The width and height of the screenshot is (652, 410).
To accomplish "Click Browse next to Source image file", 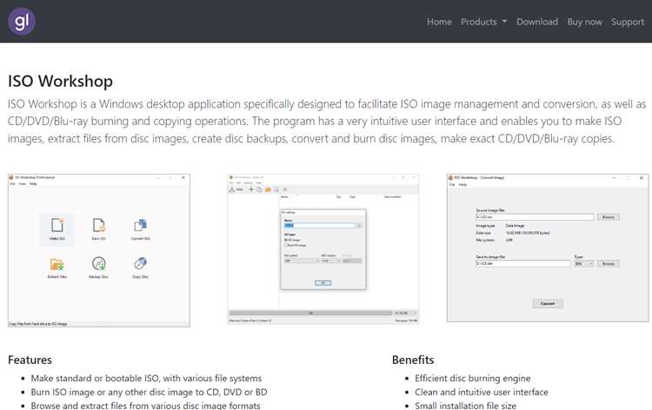I will 609,217.
